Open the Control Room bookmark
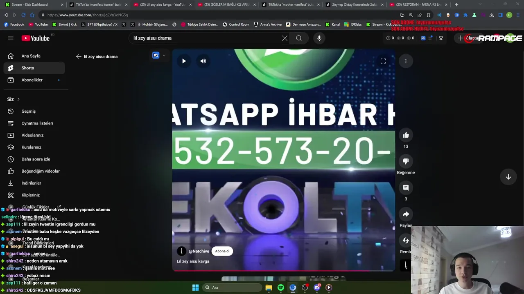 (236, 24)
